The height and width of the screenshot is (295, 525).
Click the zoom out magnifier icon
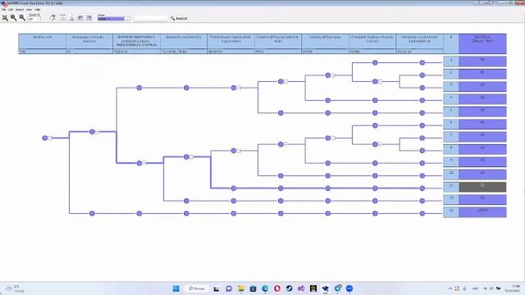[x=22, y=18]
